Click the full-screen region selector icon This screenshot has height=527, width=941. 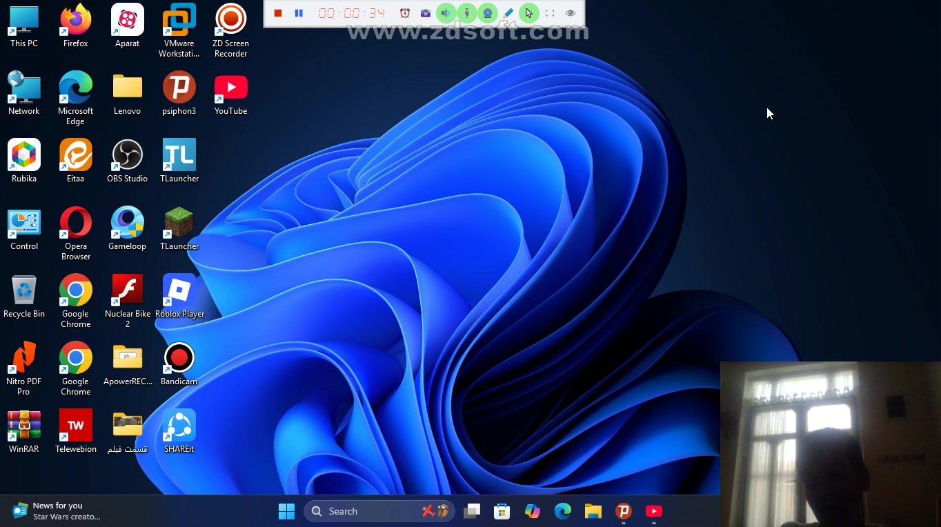pos(550,13)
